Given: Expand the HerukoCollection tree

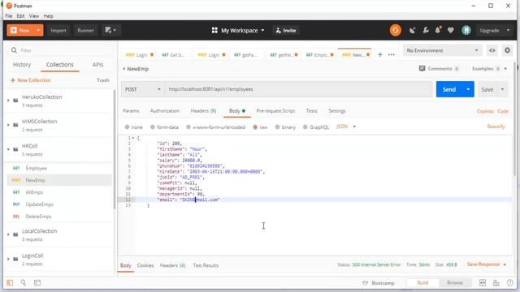Looking at the screenshot, I should pyautogui.click(x=8, y=101).
